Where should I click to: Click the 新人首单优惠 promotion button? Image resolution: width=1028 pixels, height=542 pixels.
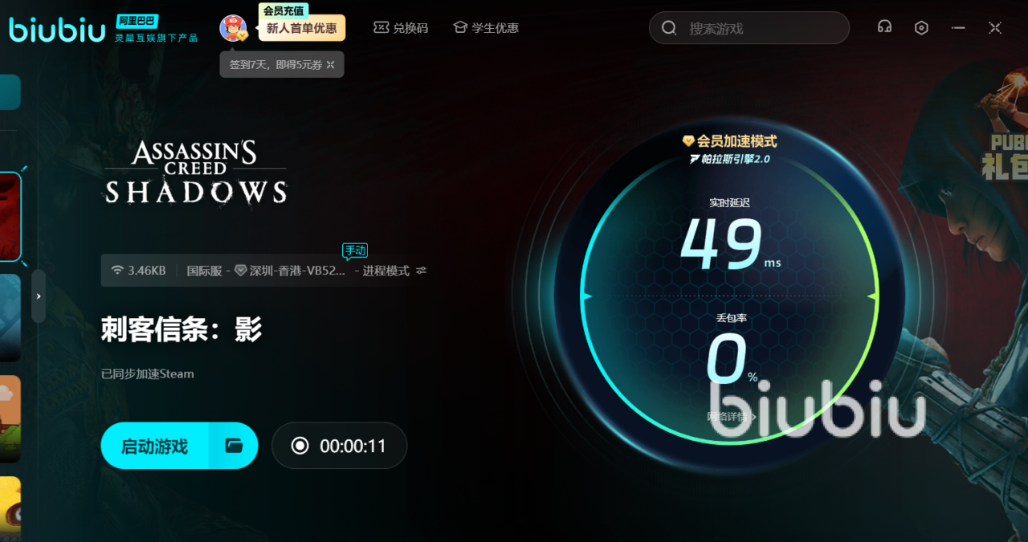301,28
